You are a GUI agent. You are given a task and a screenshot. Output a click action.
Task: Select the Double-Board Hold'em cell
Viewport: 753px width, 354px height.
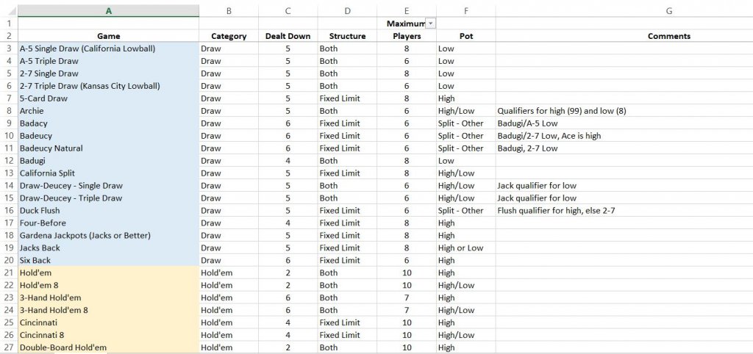click(108, 347)
